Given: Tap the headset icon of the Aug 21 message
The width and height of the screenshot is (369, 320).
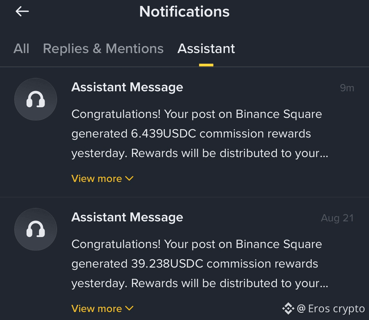Looking at the screenshot, I should coord(36,229).
